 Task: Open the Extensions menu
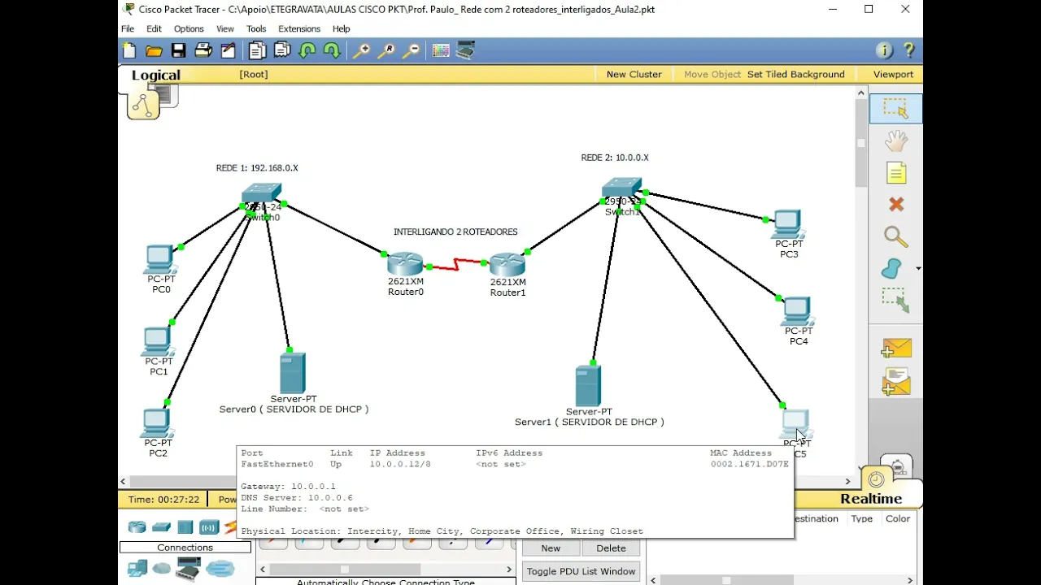point(299,28)
